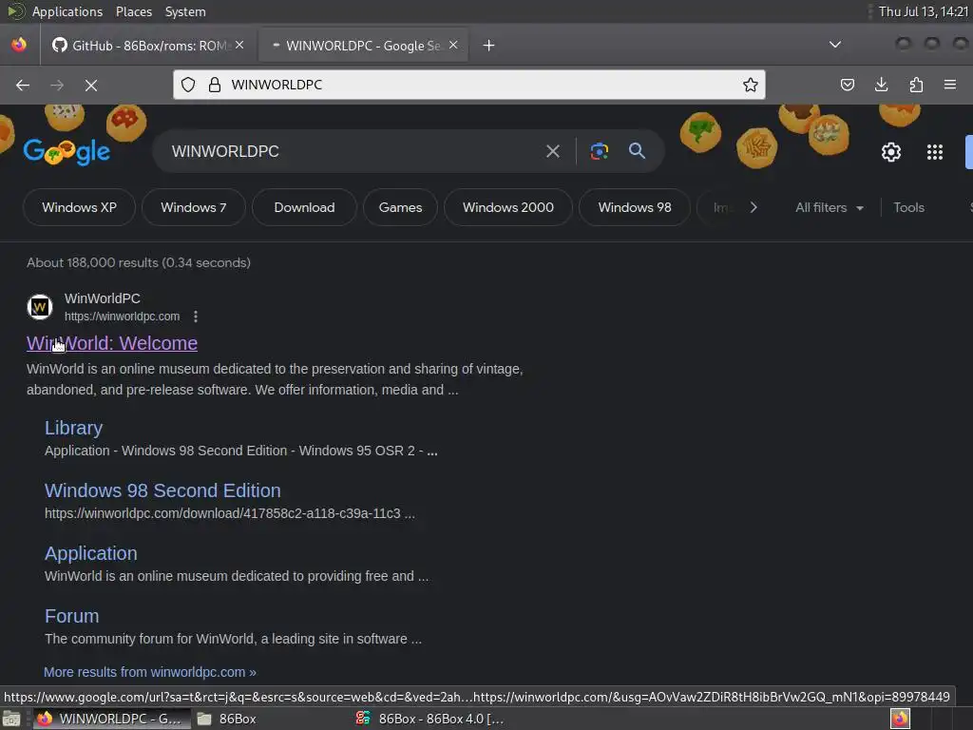Click the clock Thu Jul 13, 14:21
Viewport: 973px width, 730px height.
point(924,11)
